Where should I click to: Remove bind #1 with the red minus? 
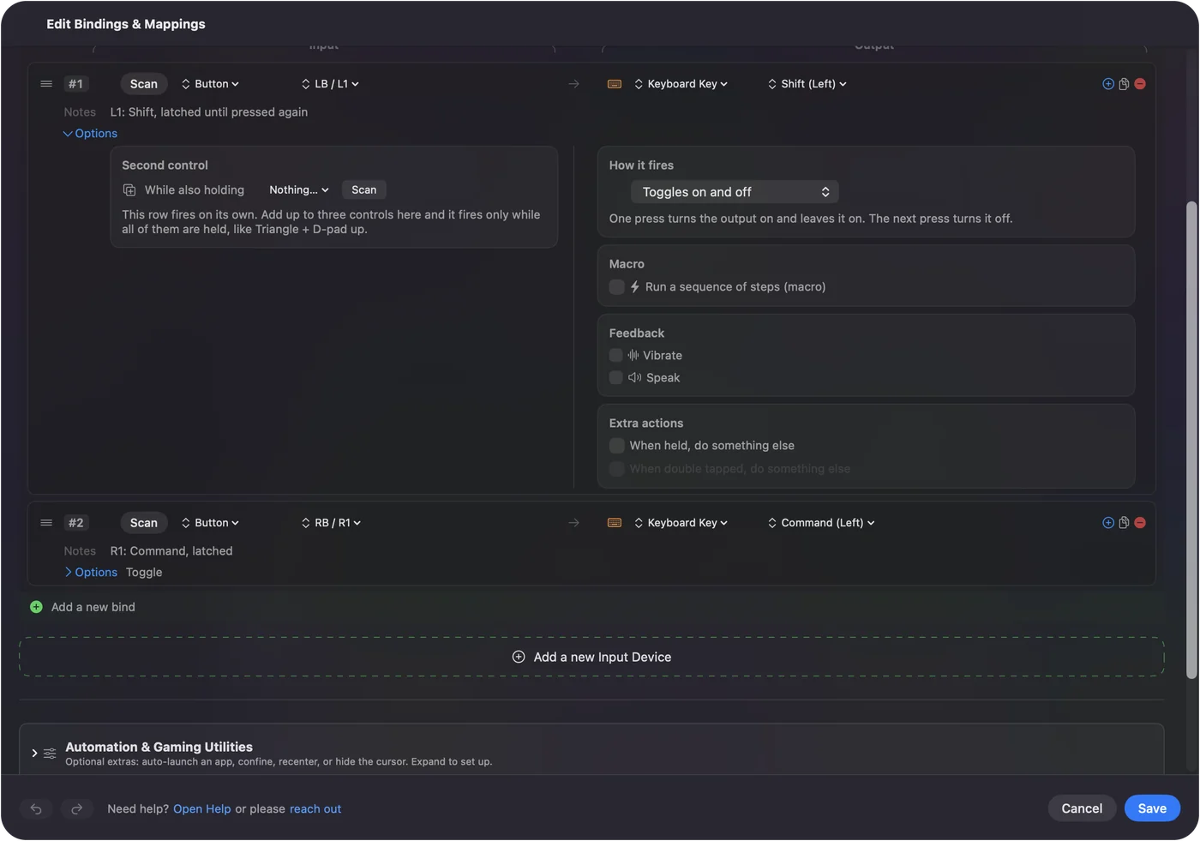[x=1140, y=84]
